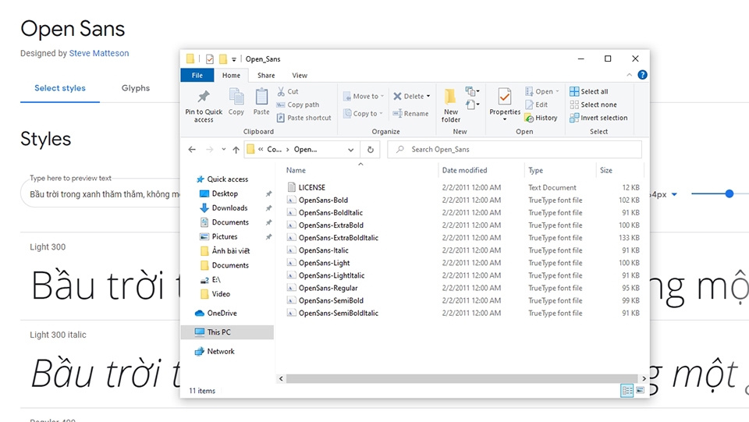Select Paste shortcut command
Screen dimensions: 749x422
(x=304, y=118)
